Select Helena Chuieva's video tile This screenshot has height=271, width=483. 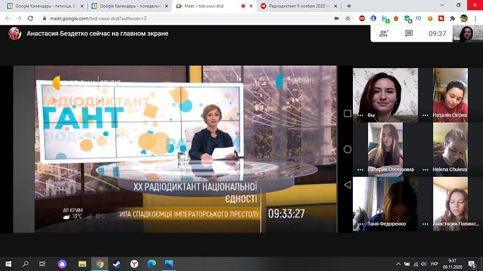pos(450,148)
